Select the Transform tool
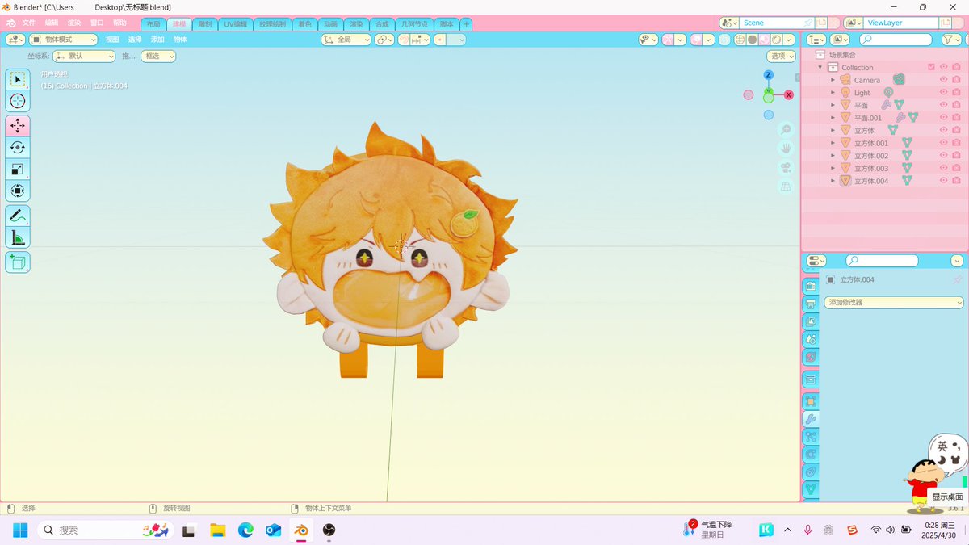 pyautogui.click(x=18, y=191)
